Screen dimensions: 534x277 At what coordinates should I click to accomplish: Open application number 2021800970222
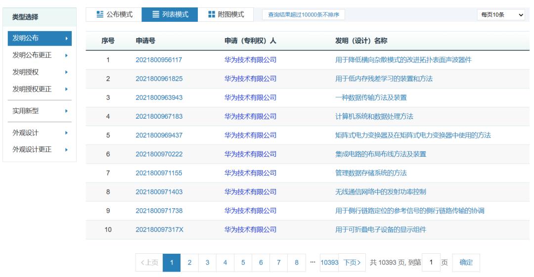[159, 154]
